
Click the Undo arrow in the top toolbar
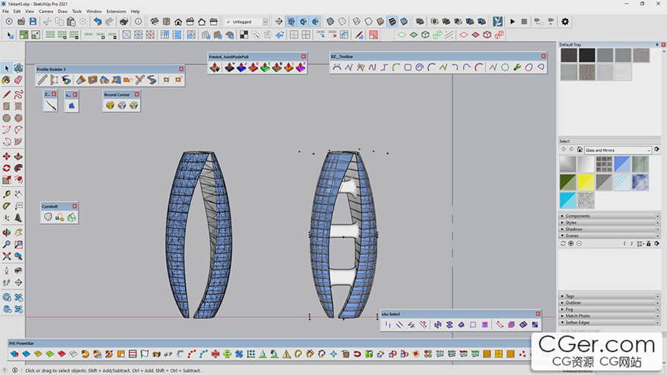(x=98, y=22)
